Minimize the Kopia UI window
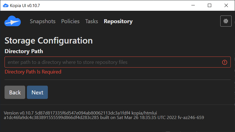 tap(193, 5)
